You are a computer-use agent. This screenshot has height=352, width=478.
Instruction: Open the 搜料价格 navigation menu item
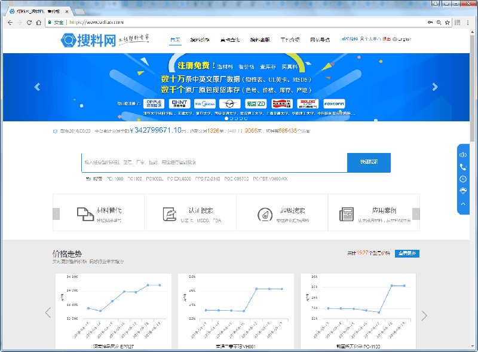click(x=200, y=40)
